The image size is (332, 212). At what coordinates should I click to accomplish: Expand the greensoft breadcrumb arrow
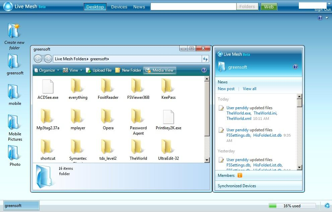[108, 59]
